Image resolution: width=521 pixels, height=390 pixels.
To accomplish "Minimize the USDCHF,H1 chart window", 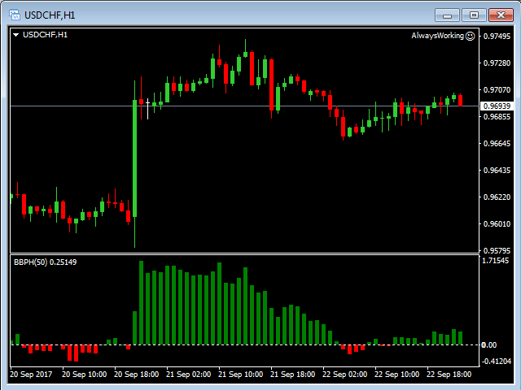I will click(447, 15).
